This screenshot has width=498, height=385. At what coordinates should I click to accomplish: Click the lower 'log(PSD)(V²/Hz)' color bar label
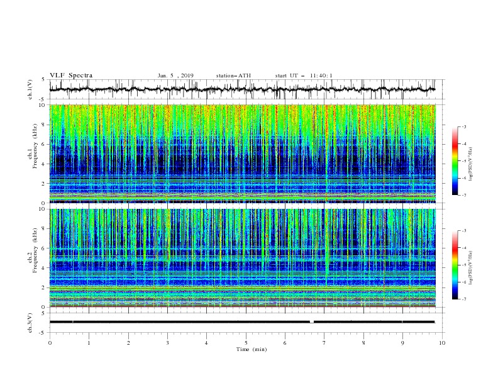tap(471, 268)
